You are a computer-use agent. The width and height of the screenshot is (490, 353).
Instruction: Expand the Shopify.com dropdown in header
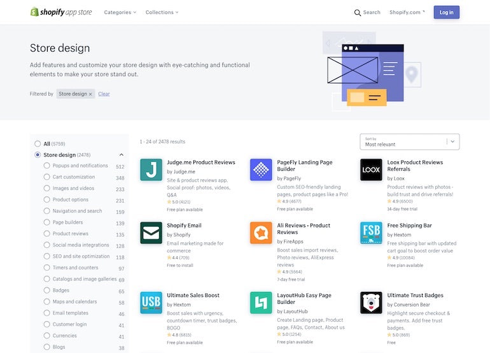click(x=407, y=12)
